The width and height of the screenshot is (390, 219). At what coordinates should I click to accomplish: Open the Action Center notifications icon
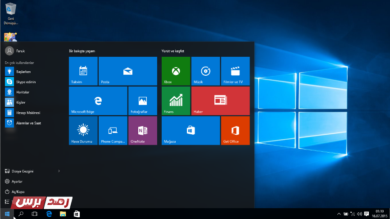pyautogui.click(x=367, y=214)
